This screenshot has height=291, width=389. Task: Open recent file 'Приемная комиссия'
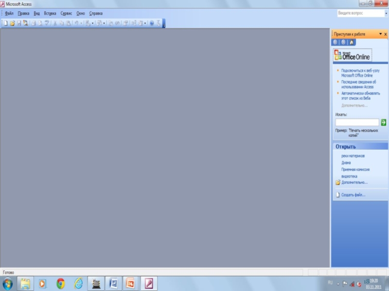click(x=355, y=170)
